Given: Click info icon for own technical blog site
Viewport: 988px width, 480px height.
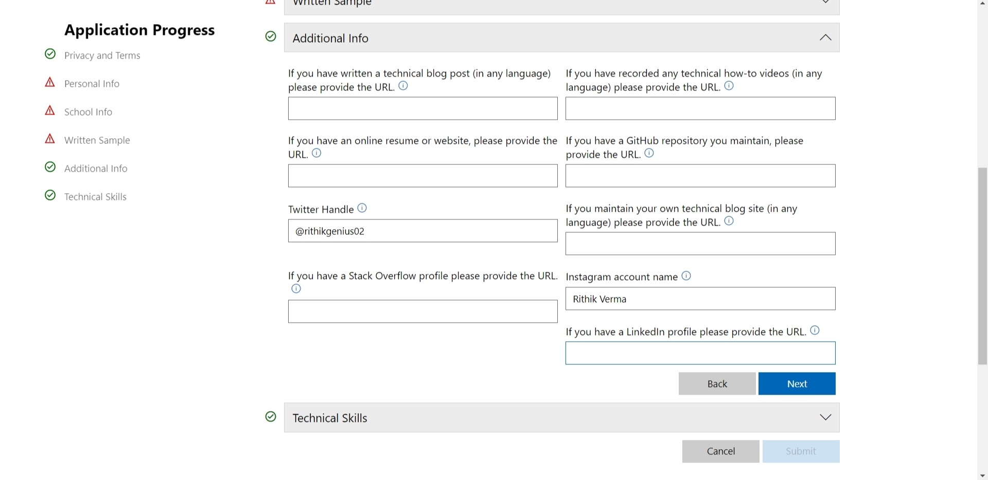Looking at the screenshot, I should pos(729,221).
